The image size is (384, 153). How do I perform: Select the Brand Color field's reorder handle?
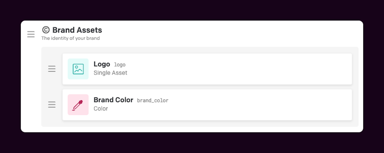pos(52,105)
